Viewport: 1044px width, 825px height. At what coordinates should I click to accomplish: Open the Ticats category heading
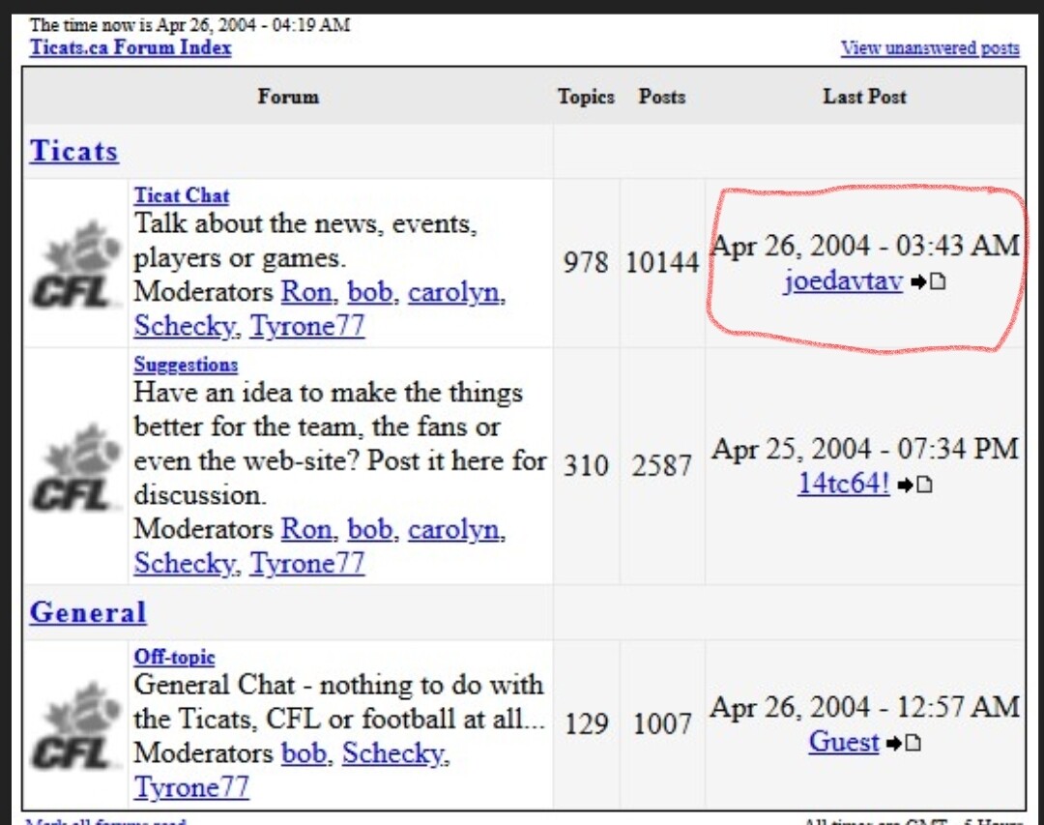[x=74, y=151]
